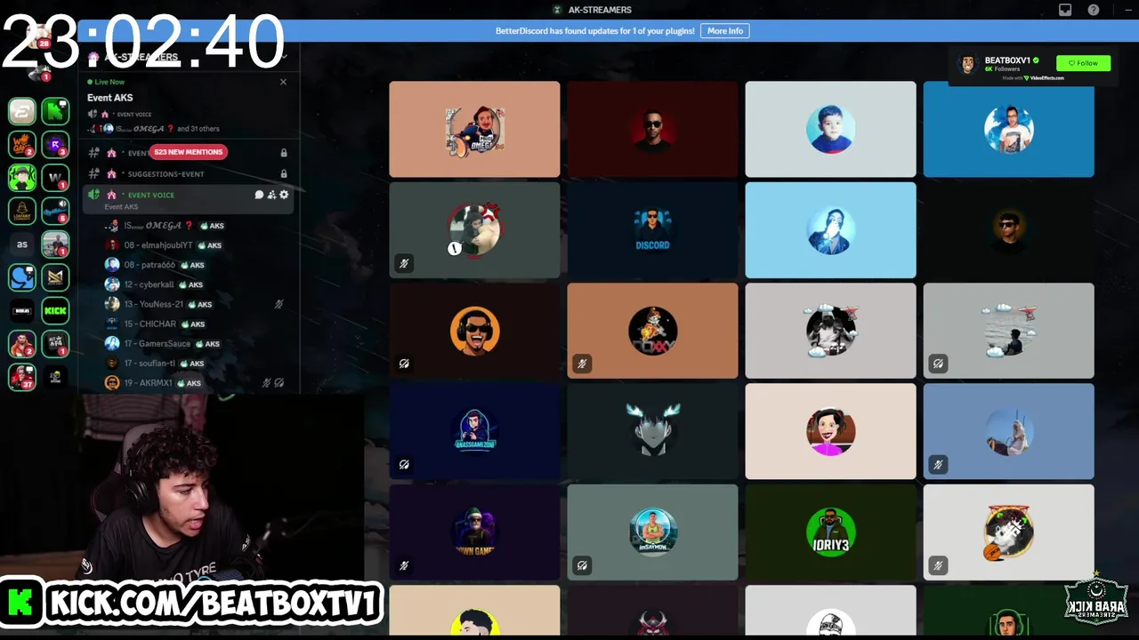This screenshot has height=640, width=1139.
Task: Open the Event Voice text chat icon
Action: coord(259,195)
